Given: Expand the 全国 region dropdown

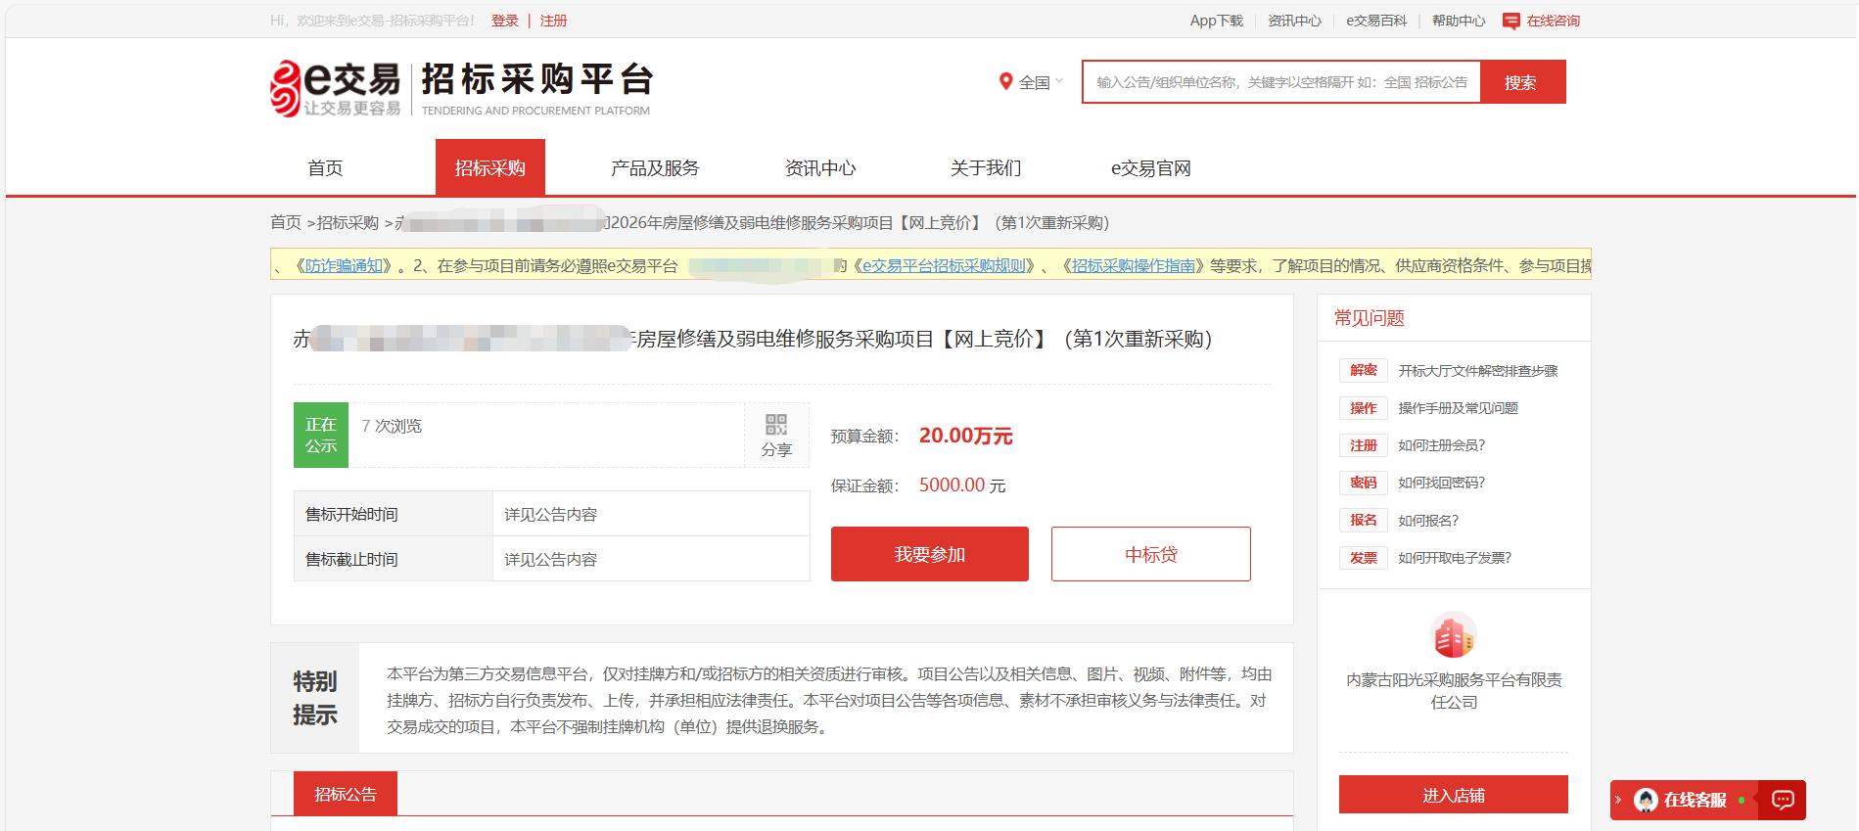Looking at the screenshot, I should pos(1040,82).
